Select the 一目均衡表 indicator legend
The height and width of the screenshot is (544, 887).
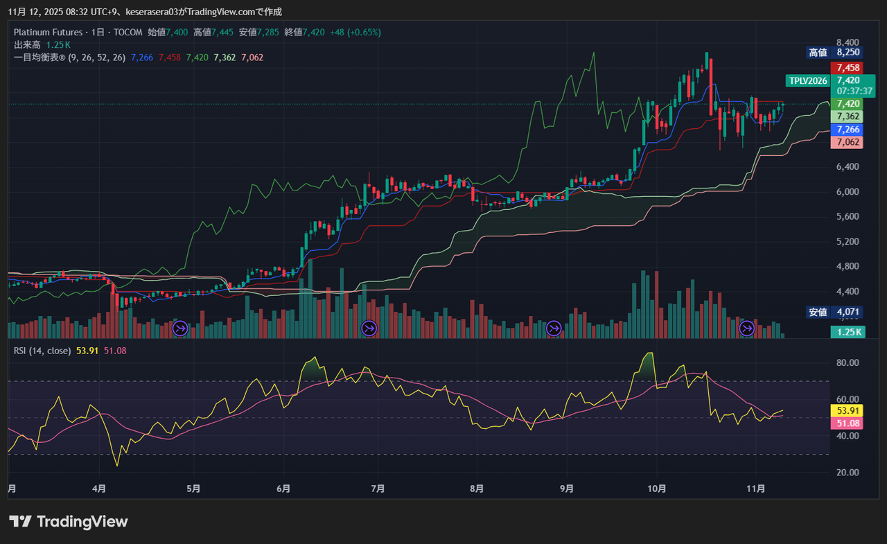tap(69, 57)
